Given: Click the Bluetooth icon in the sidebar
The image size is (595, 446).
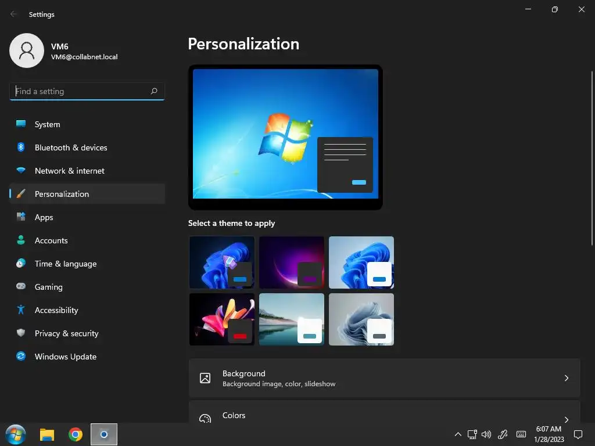Looking at the screenshot, I should (x=21, y=147).
